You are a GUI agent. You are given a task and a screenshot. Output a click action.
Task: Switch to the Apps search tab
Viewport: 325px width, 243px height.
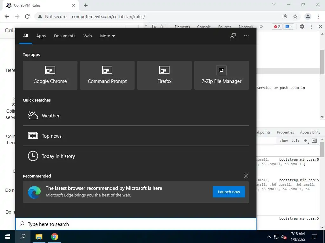coord(41,36)
